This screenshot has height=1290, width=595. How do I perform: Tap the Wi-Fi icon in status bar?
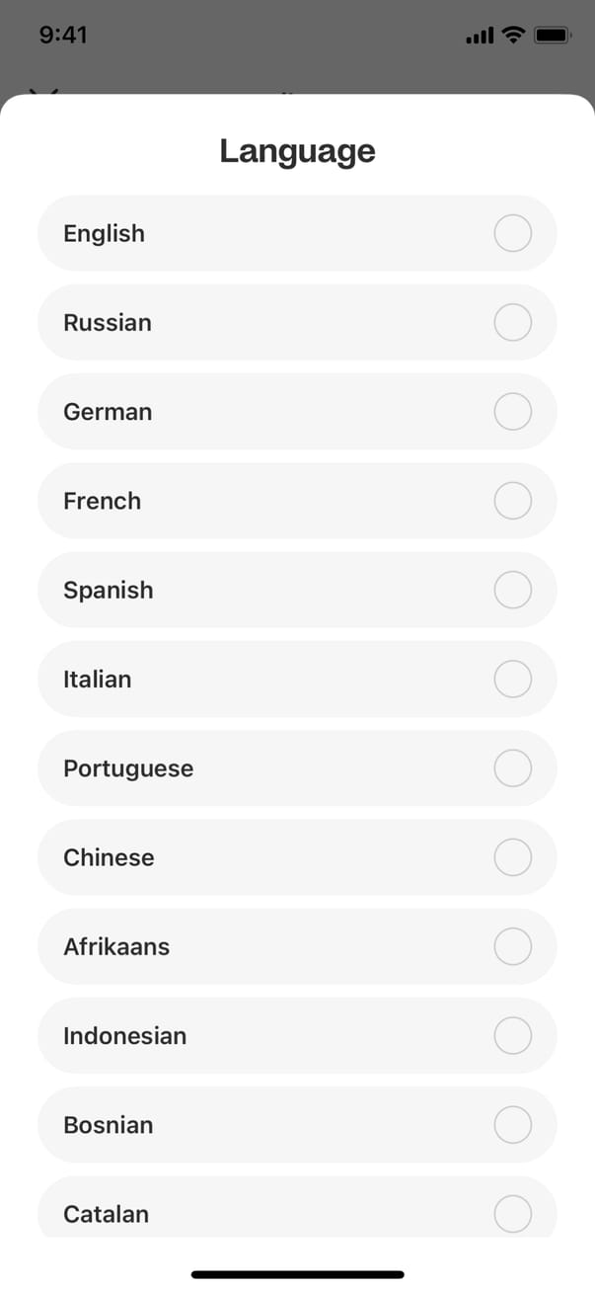[512, 36]
